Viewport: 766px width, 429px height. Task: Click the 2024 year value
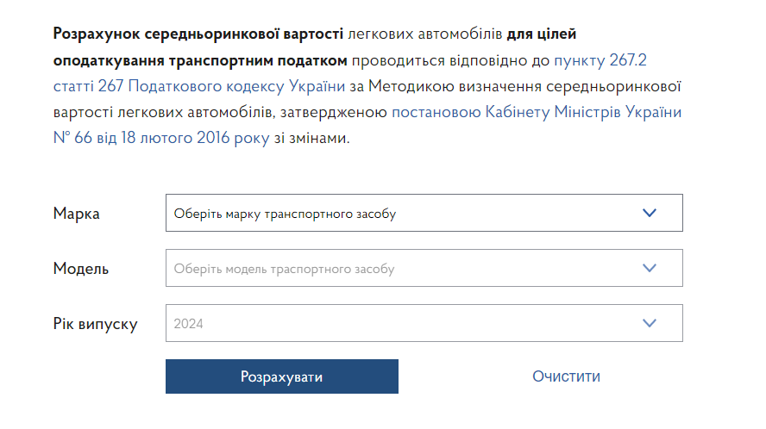click(x=188, y=324)
